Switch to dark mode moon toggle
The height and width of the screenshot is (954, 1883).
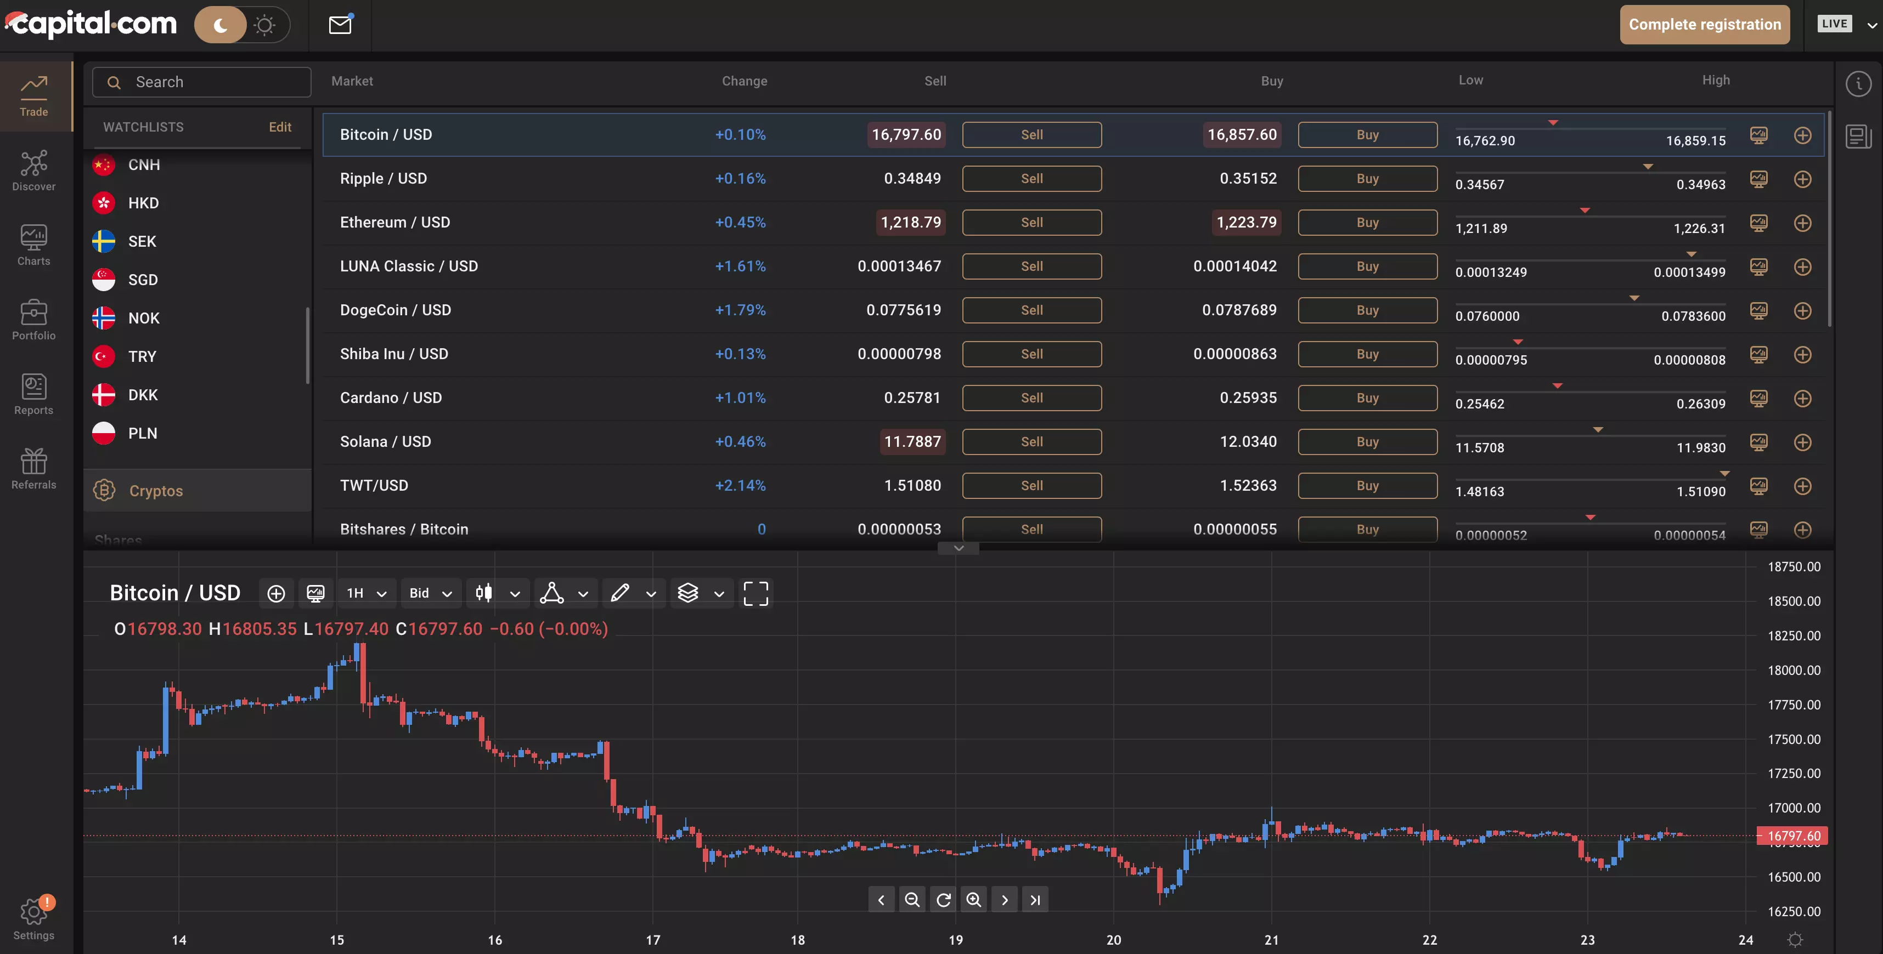coord(221,26)
